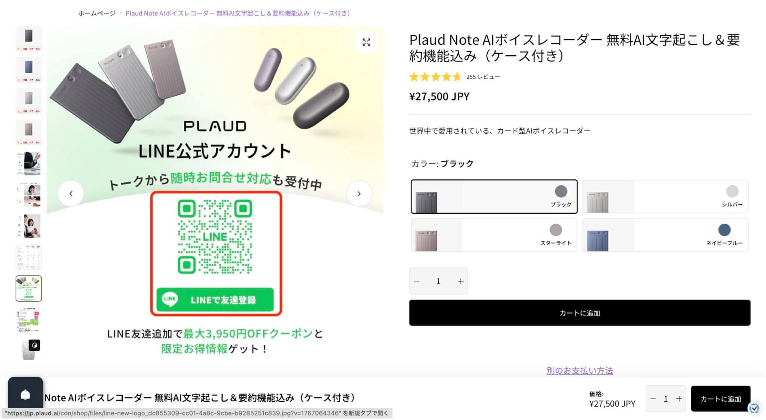Advance to next product image arrow
The image size is (766, 420).
(359, 194)
